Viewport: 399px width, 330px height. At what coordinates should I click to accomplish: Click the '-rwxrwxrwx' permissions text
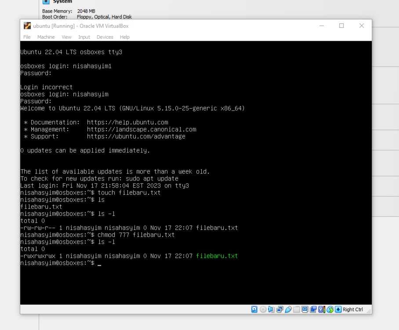coord(38,256)
